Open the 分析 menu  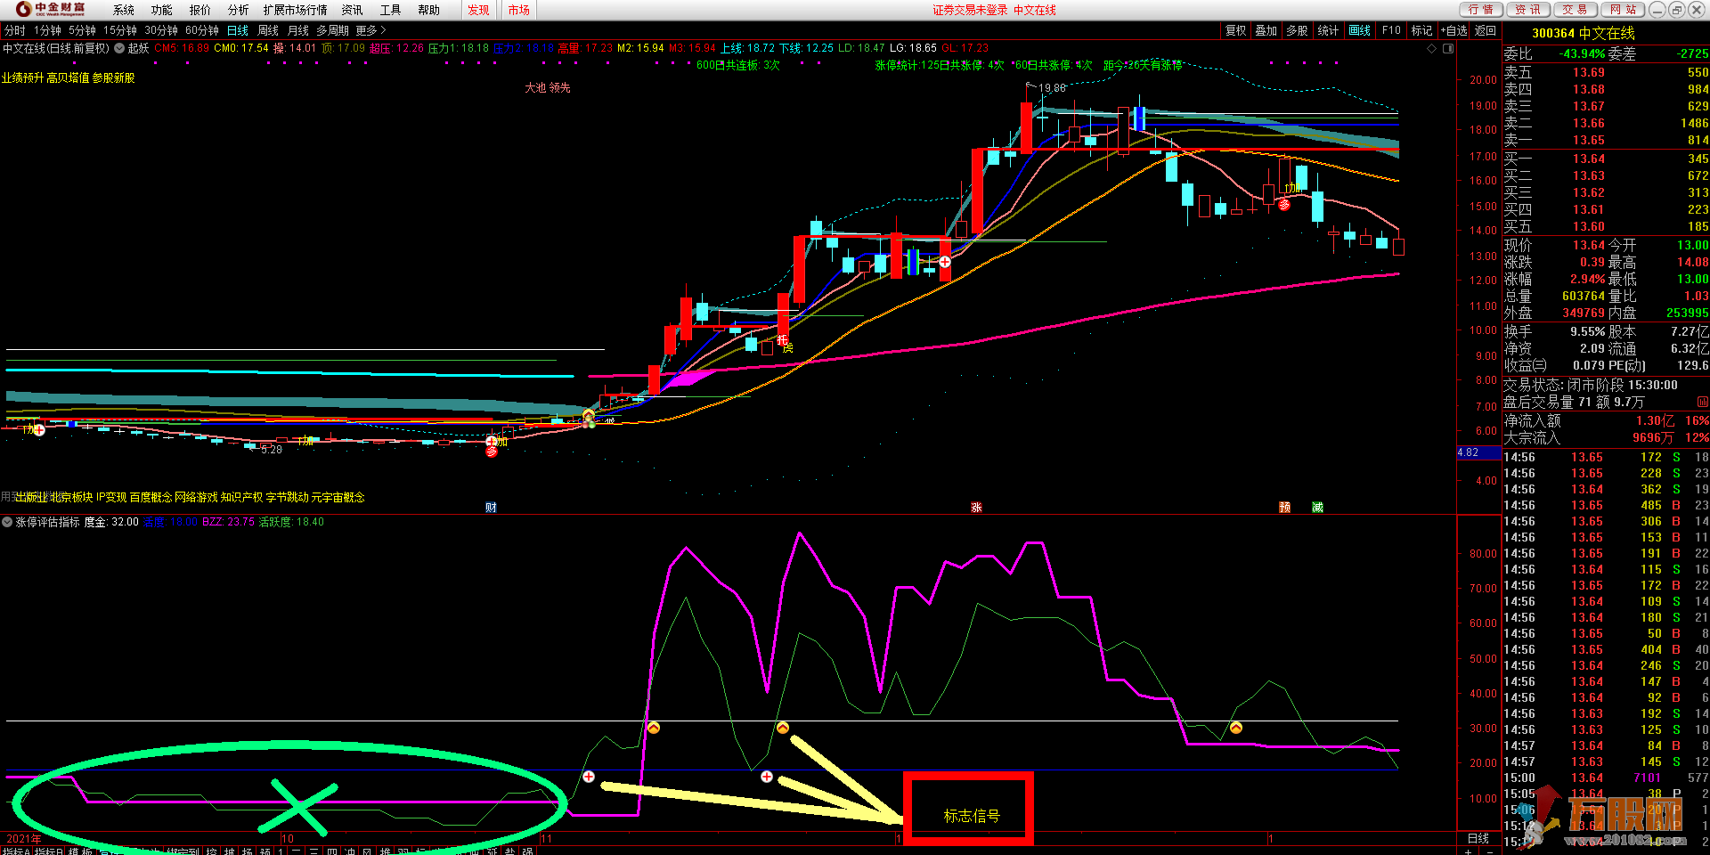coord(239,10)
